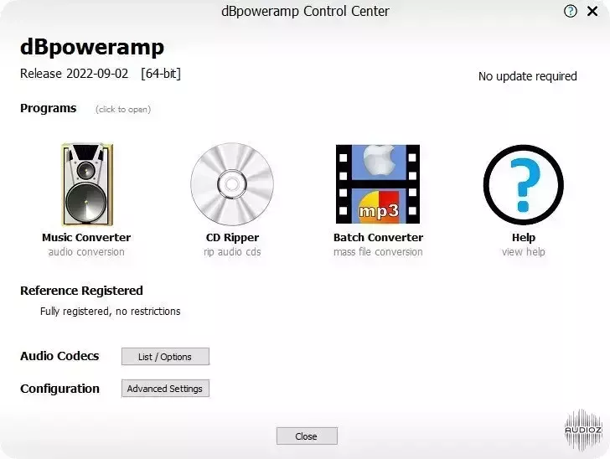The width and height of the screenshot is (610, 459).
Task: Open Help via the question mark circle
Action: point(523,184)
